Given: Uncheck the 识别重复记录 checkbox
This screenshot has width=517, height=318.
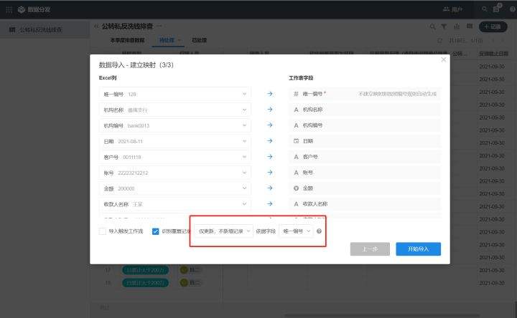Looking at the screenshot, I should [x=155, y=231].
